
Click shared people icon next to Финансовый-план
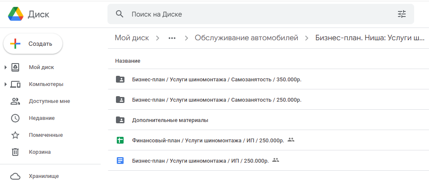pyautogui.click(x=291, y=140)
